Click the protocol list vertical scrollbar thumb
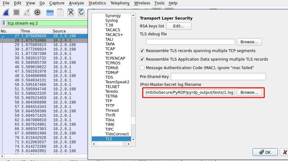The image size is (288, 161). [133, 121]
